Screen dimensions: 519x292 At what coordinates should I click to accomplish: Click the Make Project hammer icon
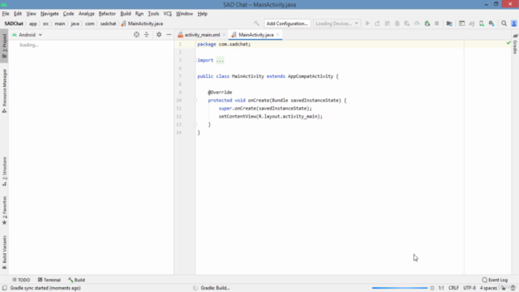pyautogui.click(x=256, y=24)
